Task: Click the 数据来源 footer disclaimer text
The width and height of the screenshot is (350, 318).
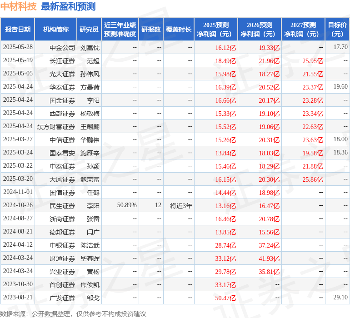Action: coord(73,314)
